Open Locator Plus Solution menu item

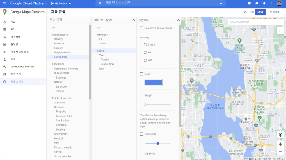tap(22, 67)
